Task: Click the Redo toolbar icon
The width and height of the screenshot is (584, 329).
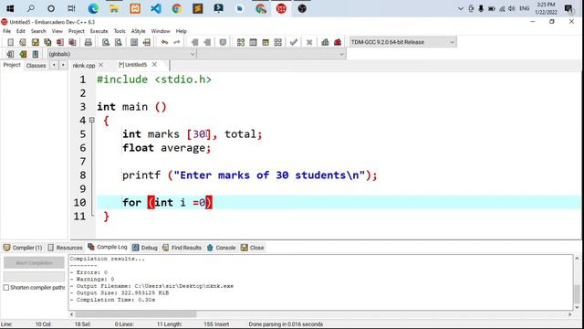Action: point(177,42)
